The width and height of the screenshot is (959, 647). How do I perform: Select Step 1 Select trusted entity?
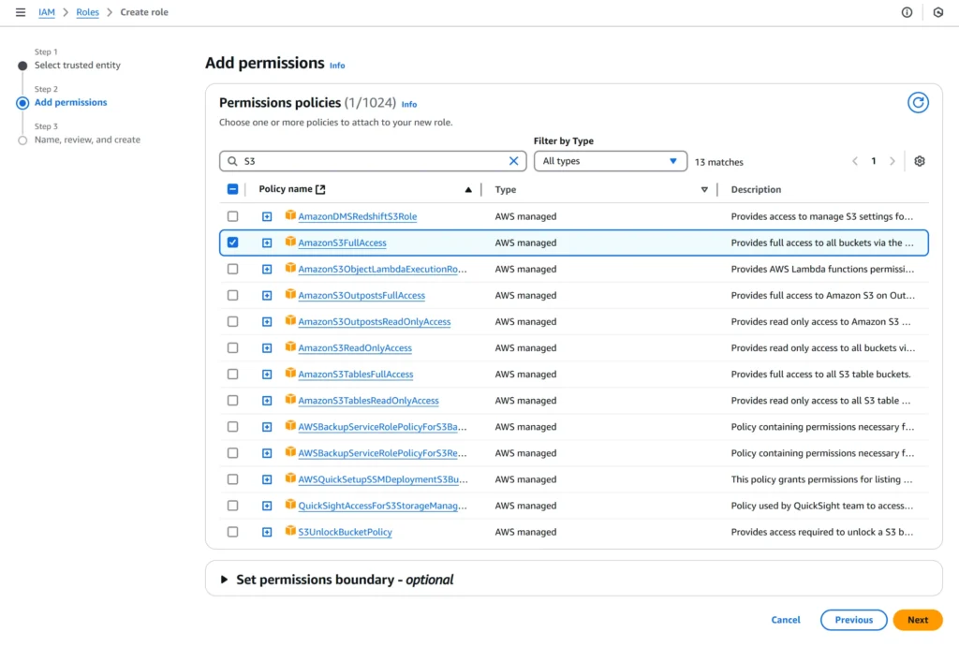pyautogui.click(x=77, y=65)
